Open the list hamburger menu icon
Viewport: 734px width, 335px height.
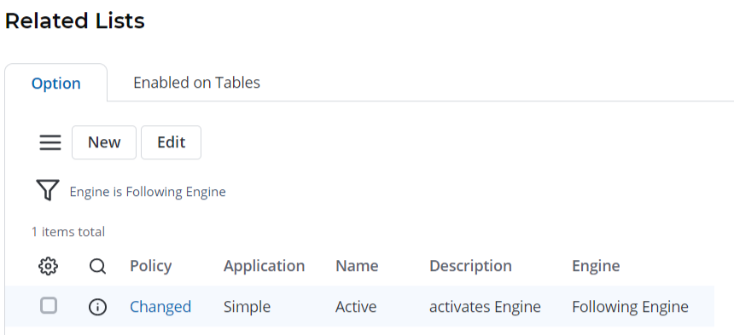(x=50, y=142)
